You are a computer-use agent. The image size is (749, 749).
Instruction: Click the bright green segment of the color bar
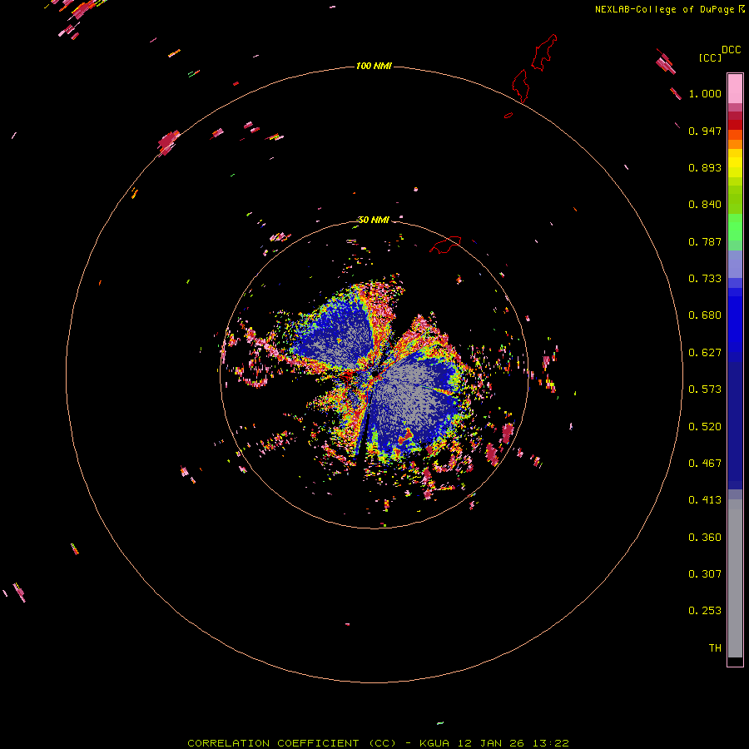pos(735,227)
